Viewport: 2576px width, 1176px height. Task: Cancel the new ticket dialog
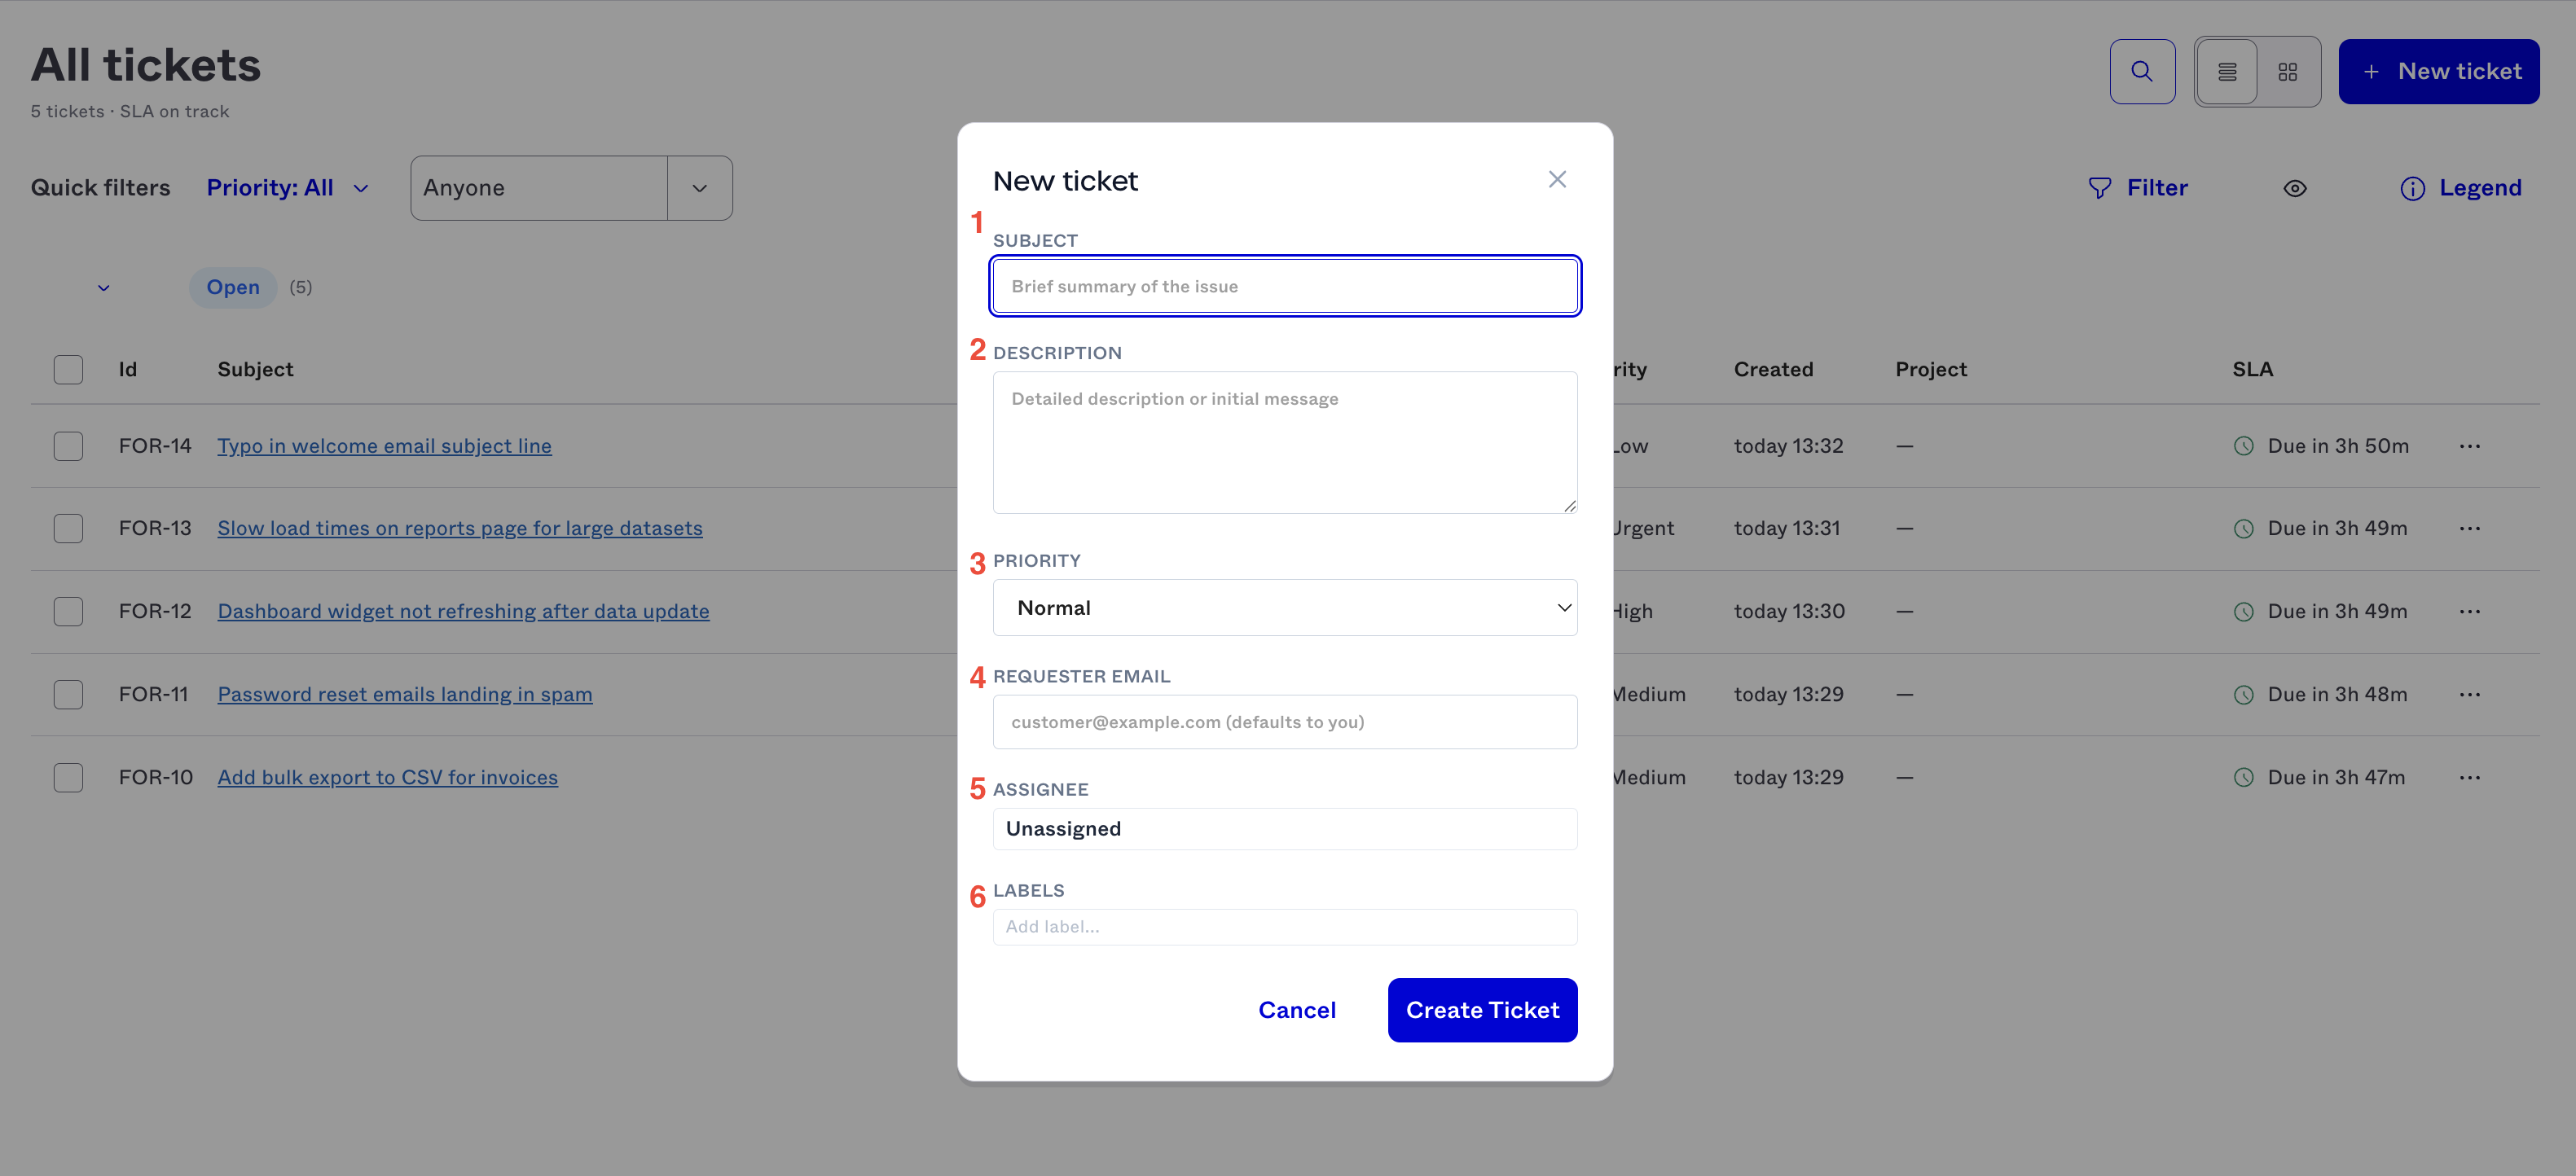coord(1297,1010)
